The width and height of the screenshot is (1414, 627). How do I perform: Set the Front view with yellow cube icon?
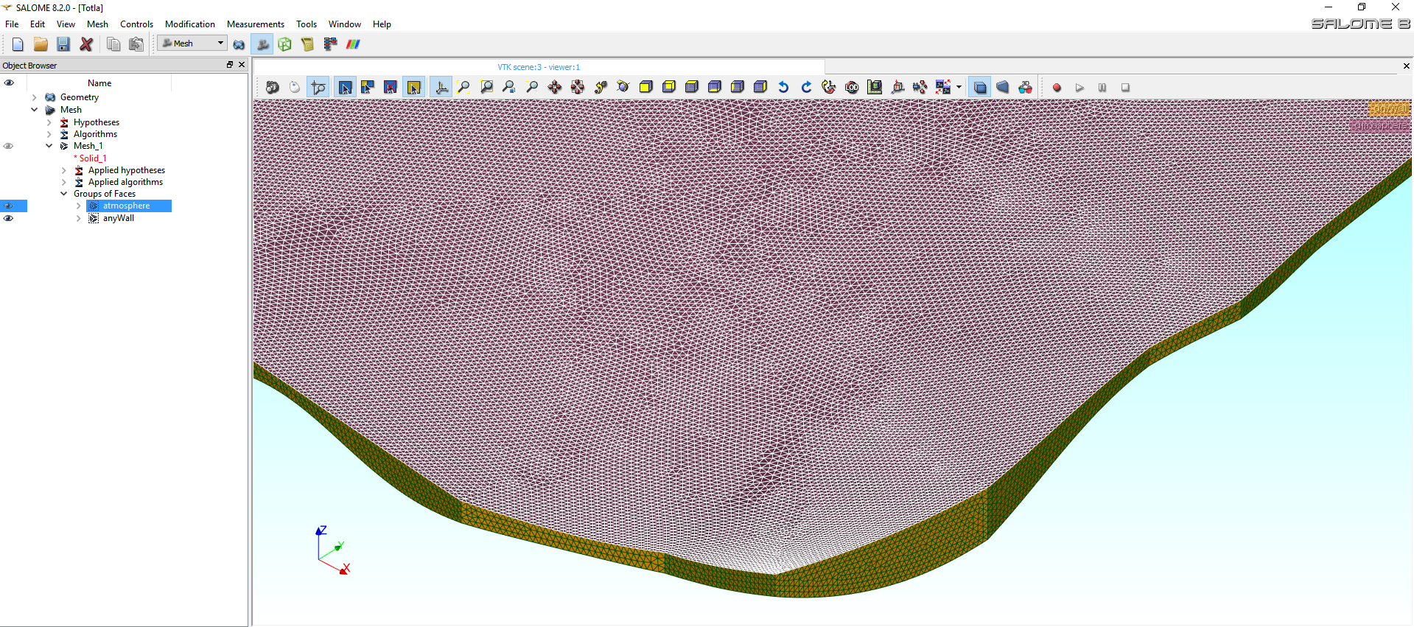tap(646, 87)
